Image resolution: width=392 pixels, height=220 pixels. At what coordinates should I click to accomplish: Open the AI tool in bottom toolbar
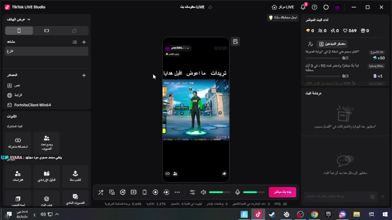pos(123,192)
